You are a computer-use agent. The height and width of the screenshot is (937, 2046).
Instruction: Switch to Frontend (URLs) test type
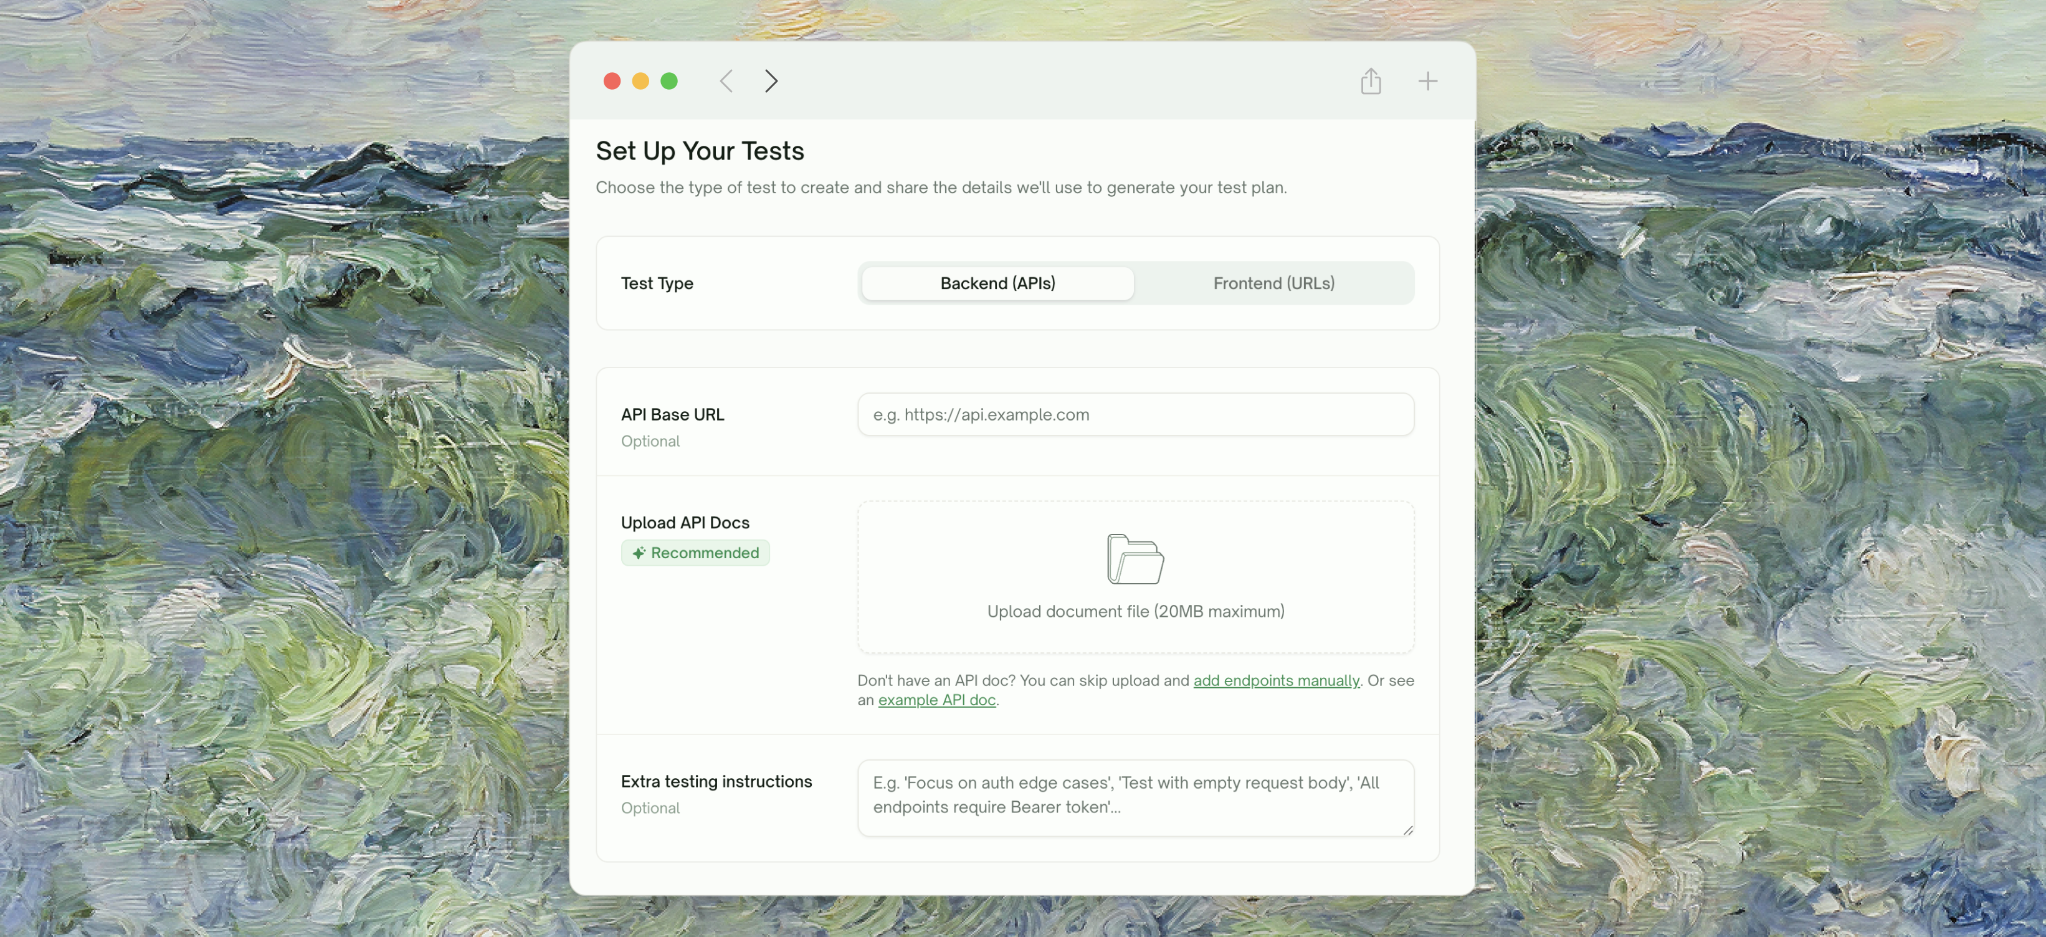[x=1273, y=283]
